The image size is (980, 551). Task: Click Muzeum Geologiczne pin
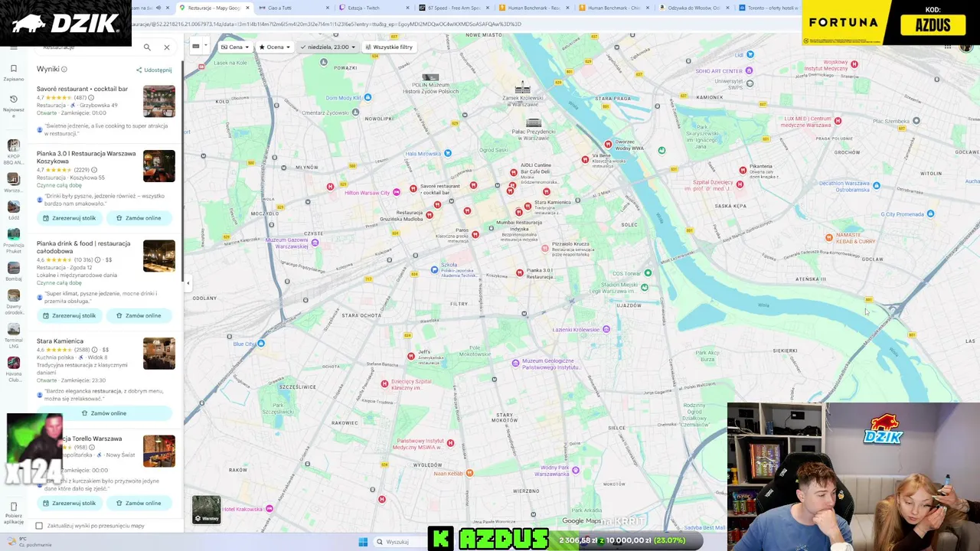click(515, 363)
